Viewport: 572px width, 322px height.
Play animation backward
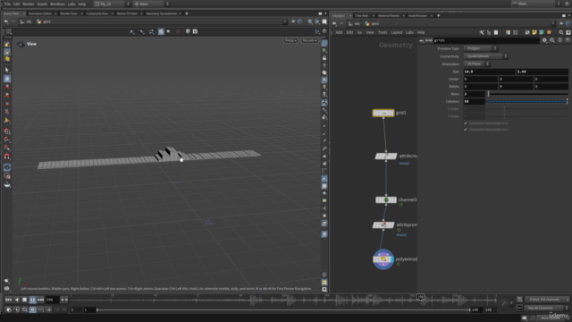tap(16, 300)
